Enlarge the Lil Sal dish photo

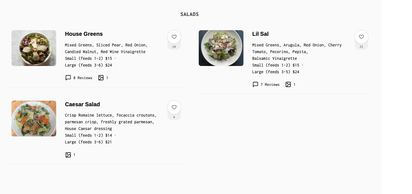point(221,48)
